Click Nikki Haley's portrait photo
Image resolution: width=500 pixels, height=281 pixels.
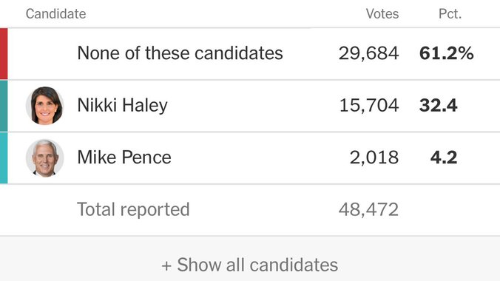44,106
